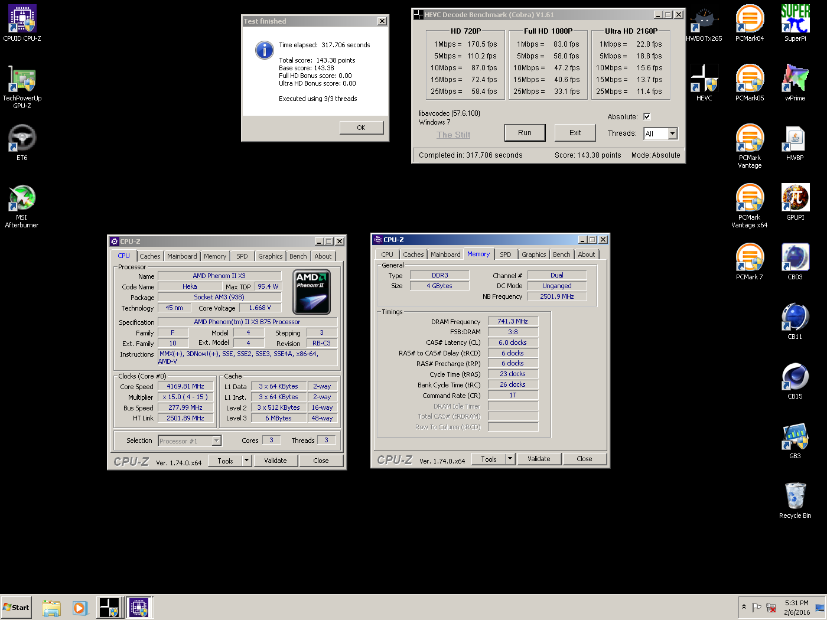Launch SuperPi from the desktop

pos(795,24)
